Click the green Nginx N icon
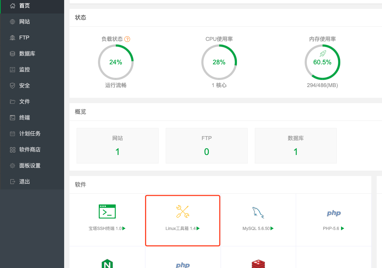The height and width of the screenshot is (268, 382). pos(107,264)
